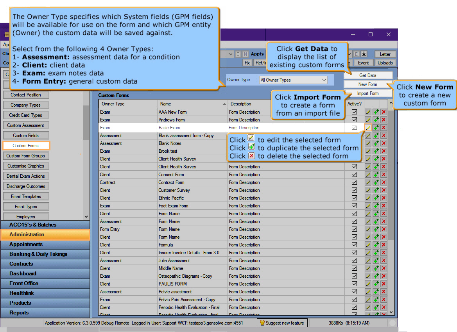Click the pencil icon for Consent Form
The width and height of the screenshot is (457, 332).
[x=368, y=175]
